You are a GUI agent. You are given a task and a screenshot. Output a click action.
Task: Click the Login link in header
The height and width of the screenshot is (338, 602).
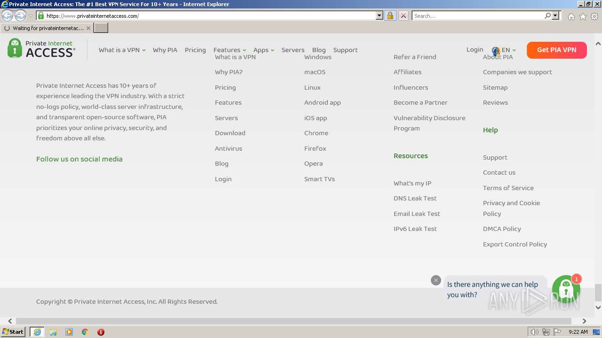coord(475,49)
